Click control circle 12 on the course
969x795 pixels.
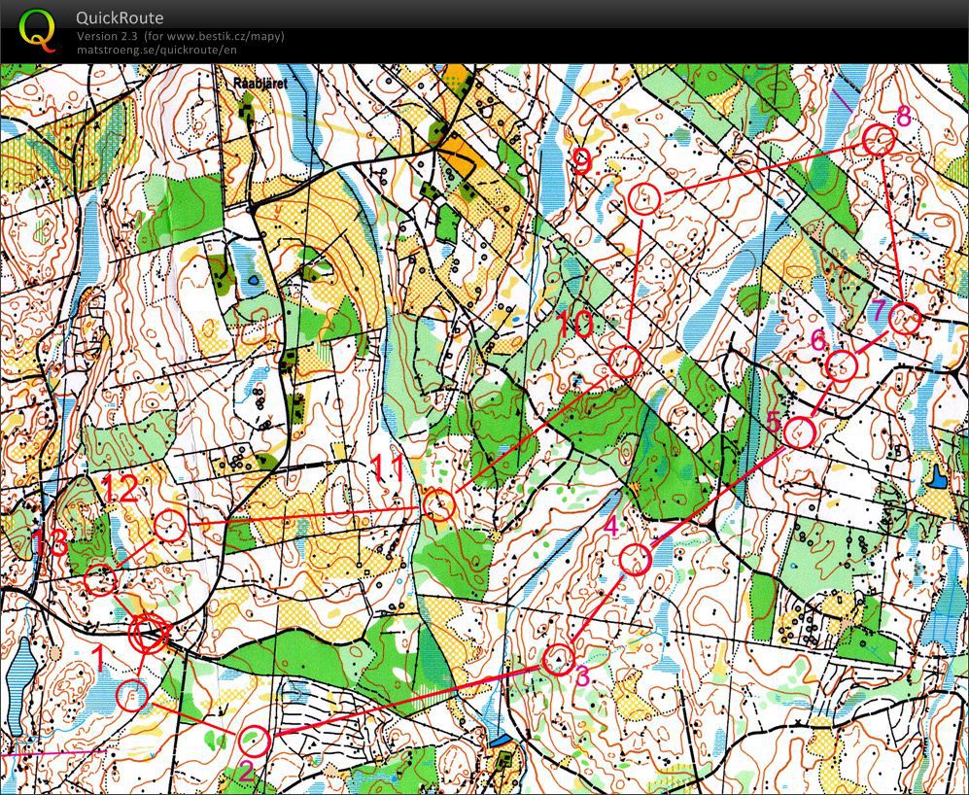coord(169,526)
